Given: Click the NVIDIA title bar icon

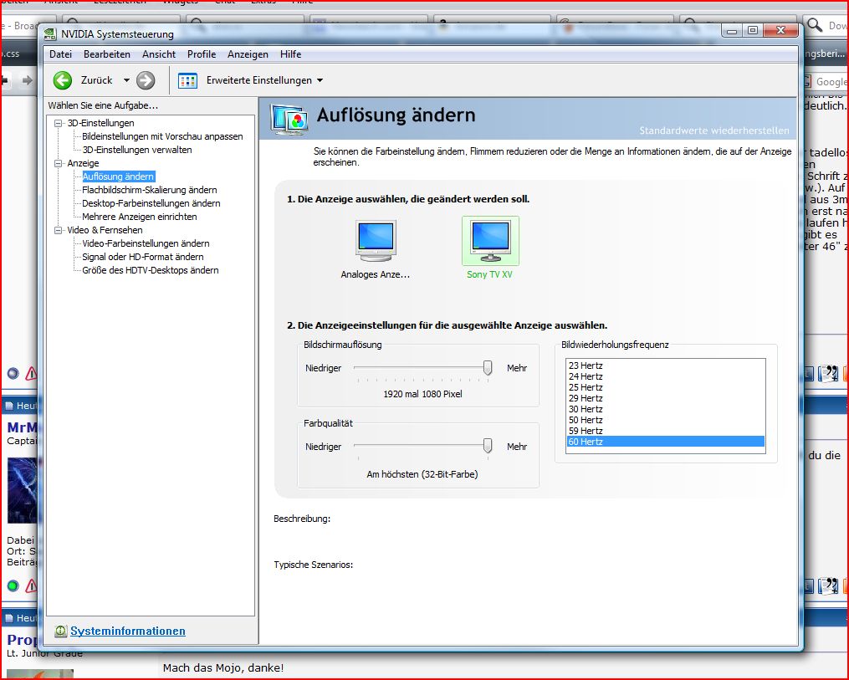Looking at the screenshot, I should pyautogui.click(x=50, y=34).
